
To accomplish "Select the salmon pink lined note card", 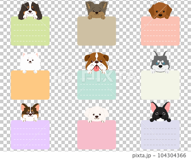I will [x=160, y=31].
